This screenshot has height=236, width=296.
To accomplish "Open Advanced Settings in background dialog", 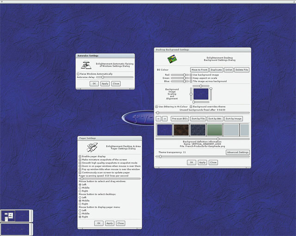I will tap(238, 152).
